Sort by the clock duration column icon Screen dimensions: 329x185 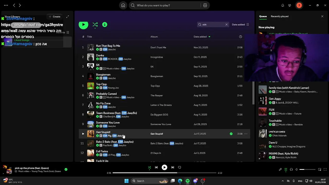pyautogui.click(x=241, y=37)
